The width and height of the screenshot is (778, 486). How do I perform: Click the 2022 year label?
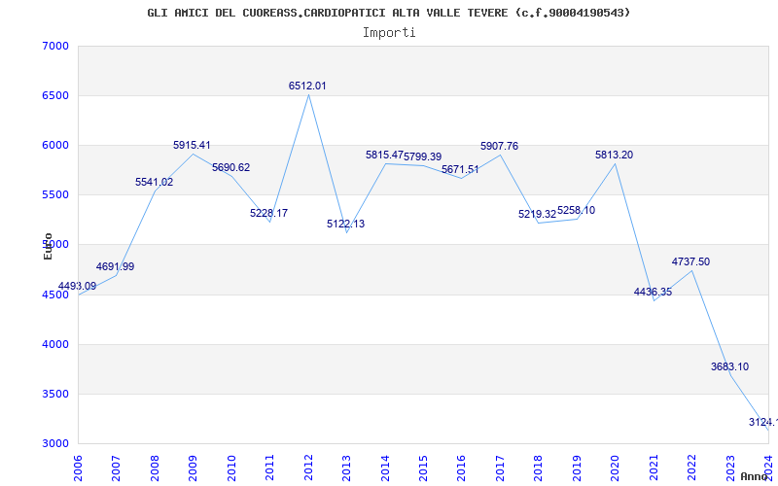[x=691, y=467]
